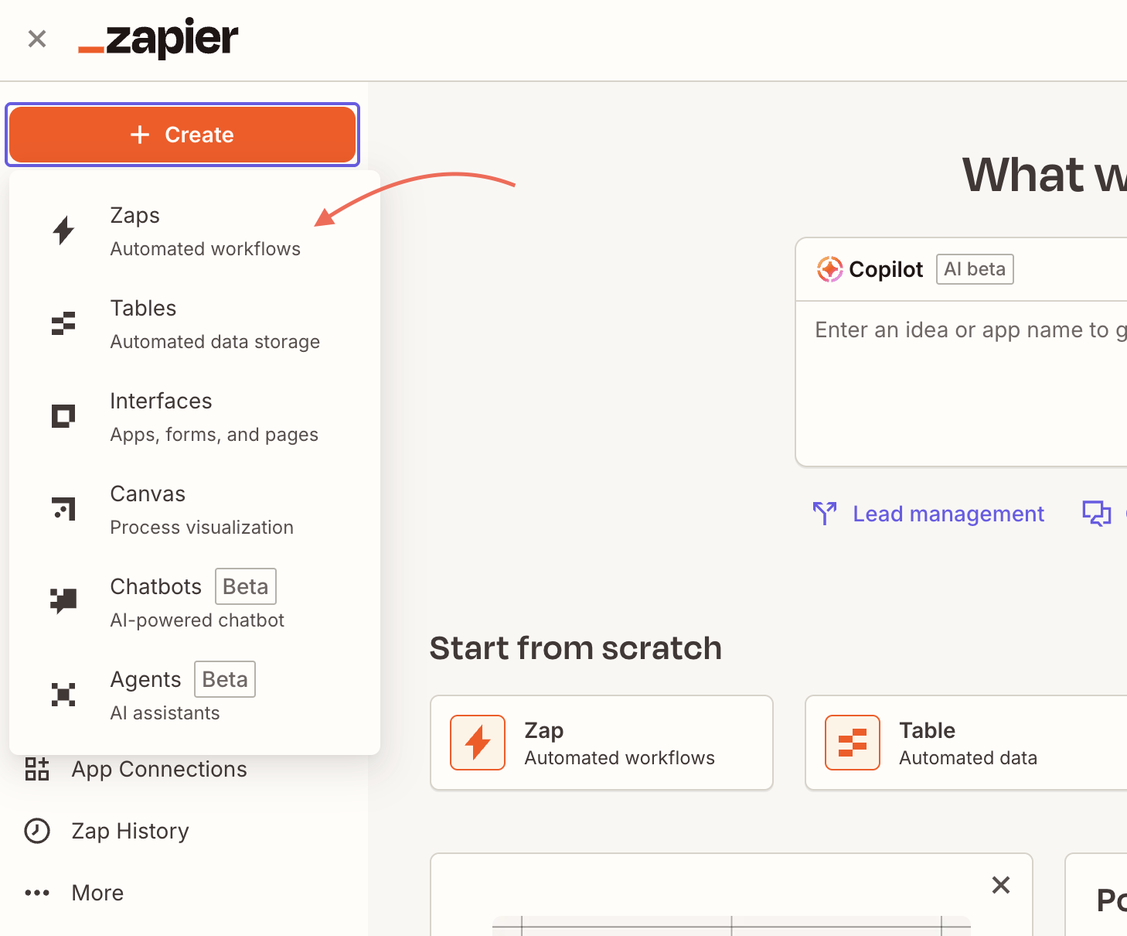This screenshot has width=1127, height=936.
Task: Click the Zaps lightning bolt icon
Action: [63, 231]
